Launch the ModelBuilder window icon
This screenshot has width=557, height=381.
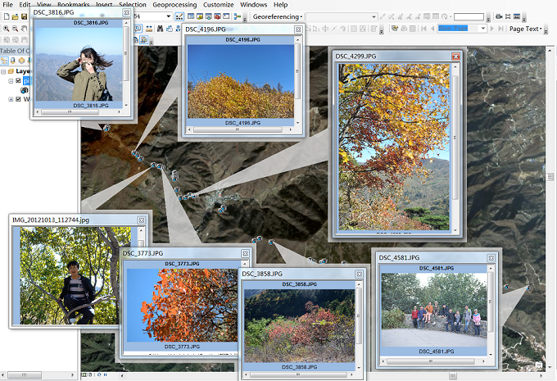tap(238, 16)
